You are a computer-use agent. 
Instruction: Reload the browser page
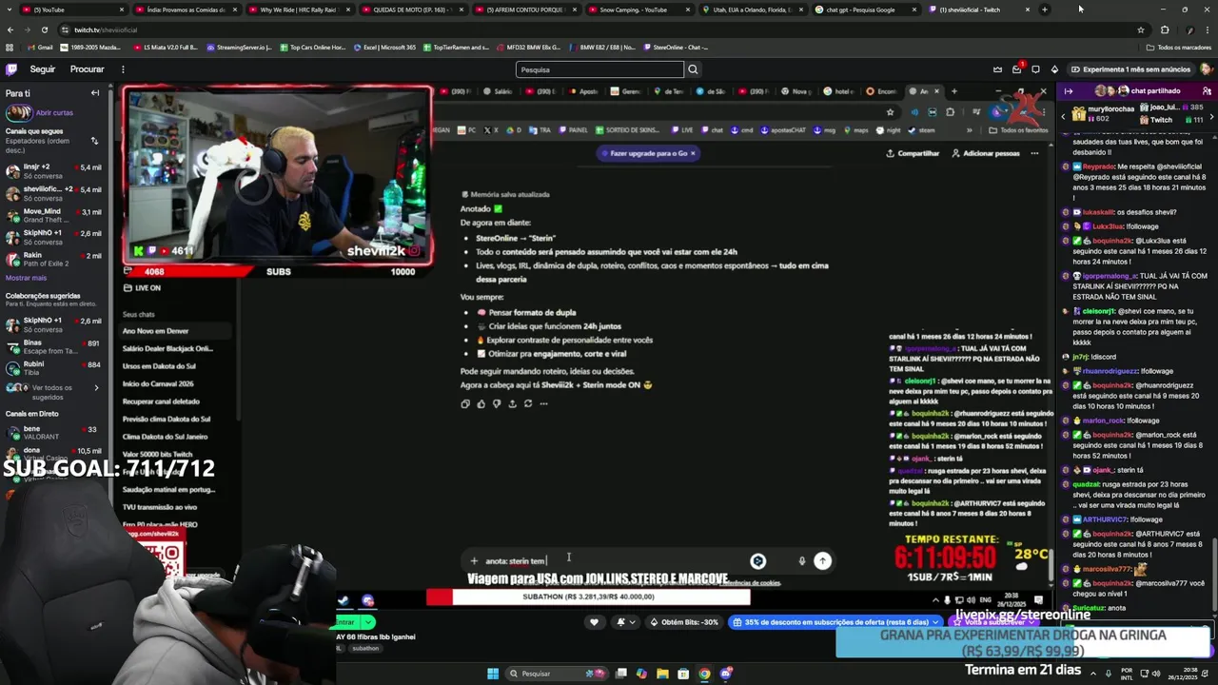pyautogui.click(x=44, y=29)
